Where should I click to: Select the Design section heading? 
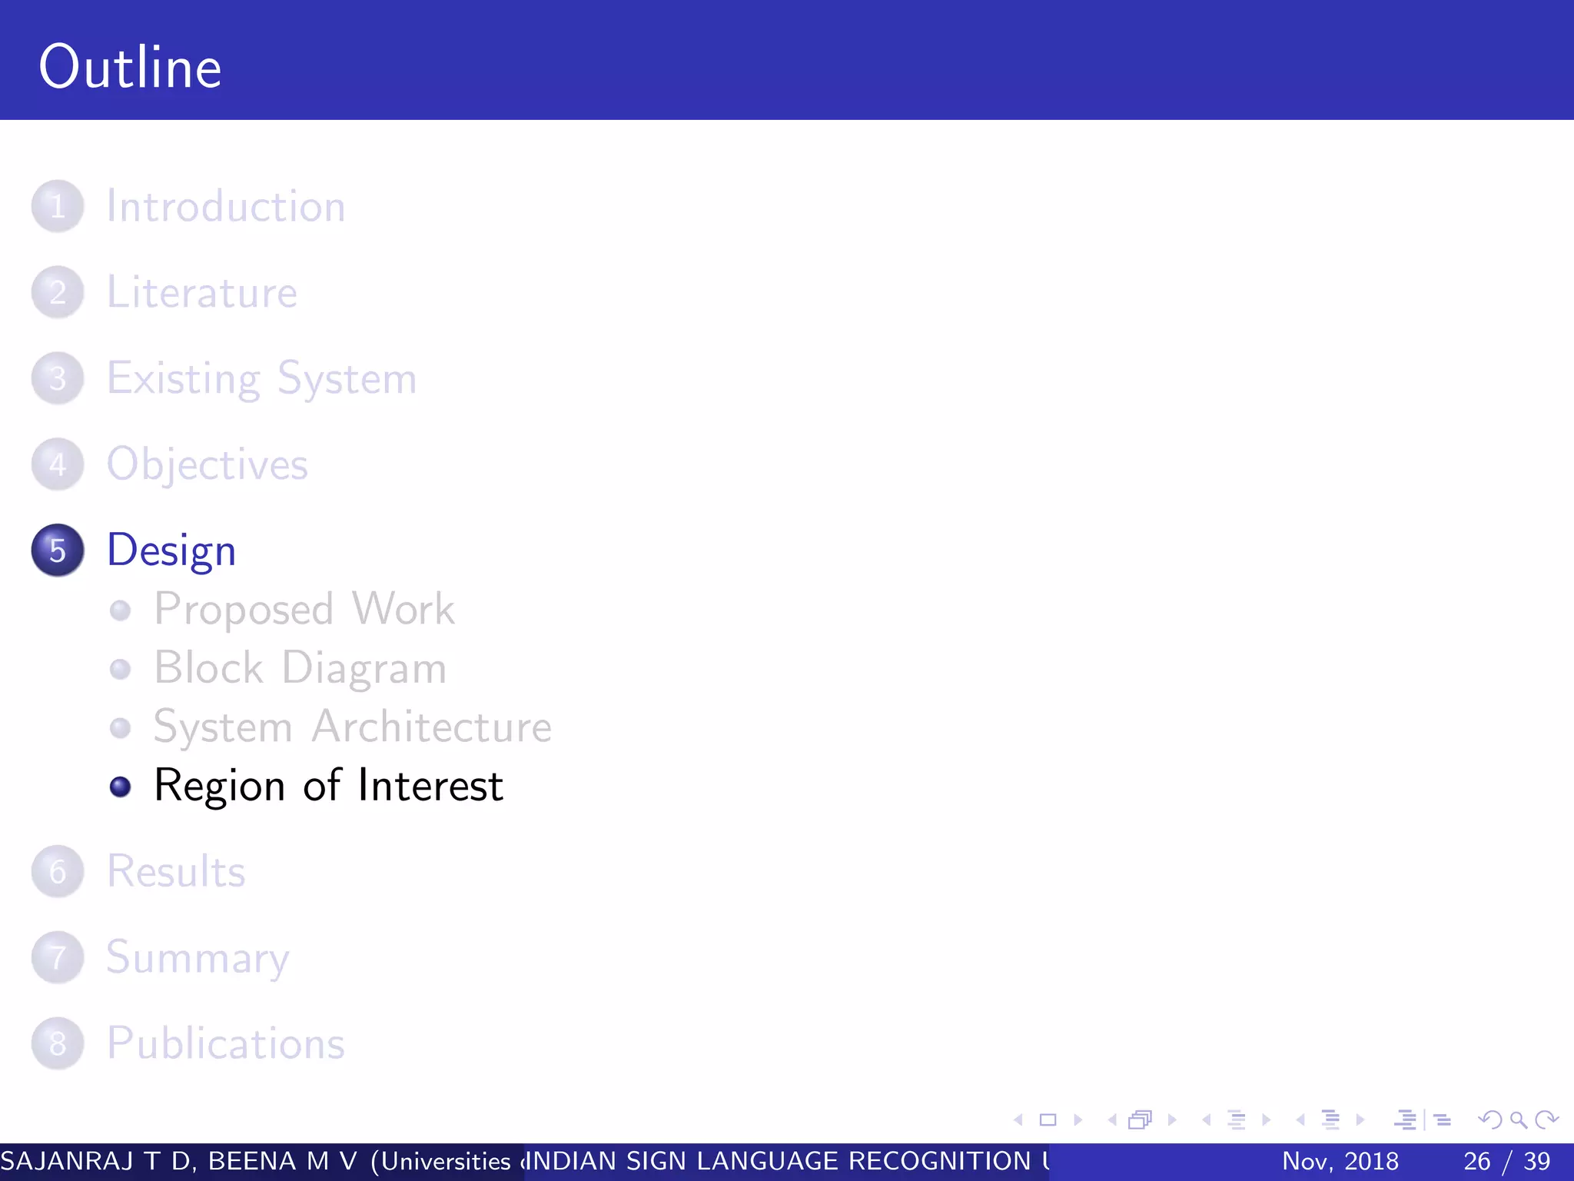pyautogui.click(x=171, y=551)
